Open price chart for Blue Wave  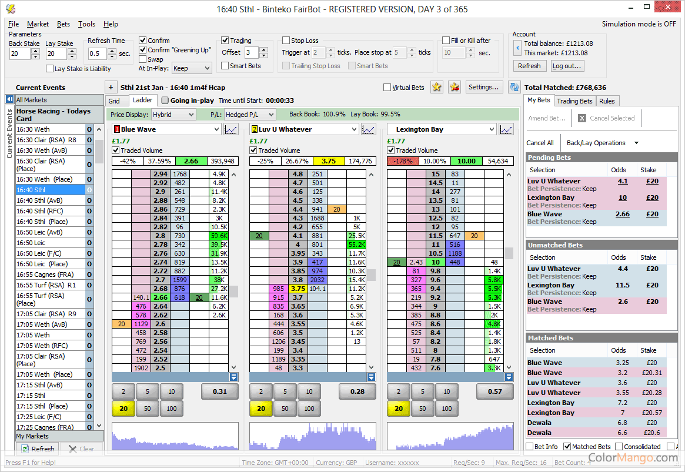click(x=230, y=129)
